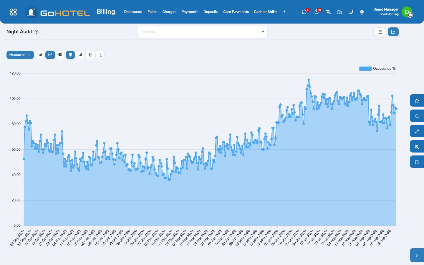Screen dimensions: 424x265
Task: Switch to list view
Action: (x=380, y=32)
